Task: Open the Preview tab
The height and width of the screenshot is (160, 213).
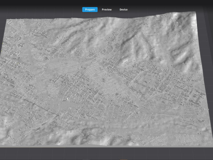Action: pos(106,9)
